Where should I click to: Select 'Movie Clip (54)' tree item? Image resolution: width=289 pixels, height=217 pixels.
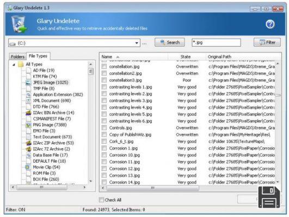pyautogui.click(x=46, y=167)
